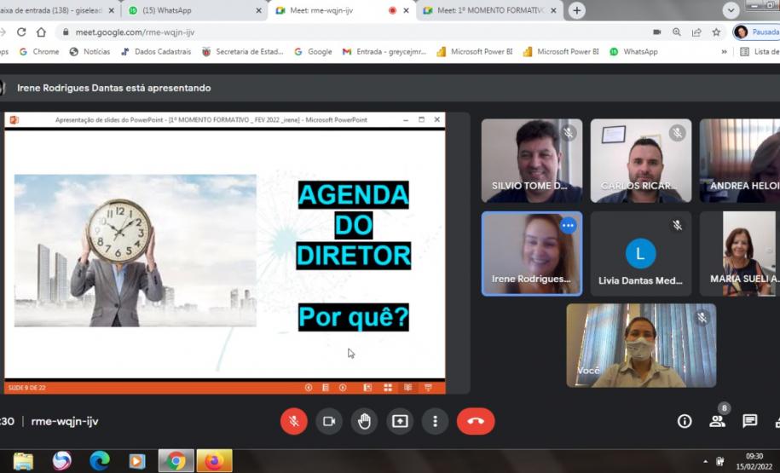Turn off the camera in Meet
The height and width of the screenshot is (473, 780).
point(329,421)
